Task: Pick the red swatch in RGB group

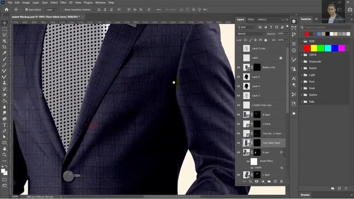Action: tap(307, 48)
